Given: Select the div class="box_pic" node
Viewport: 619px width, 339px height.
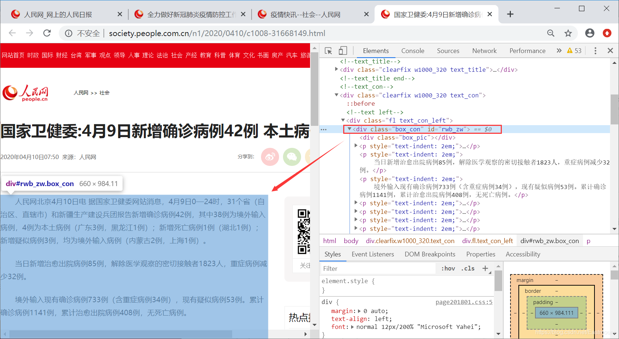Looking at the screenshot, I should point(407,137).
